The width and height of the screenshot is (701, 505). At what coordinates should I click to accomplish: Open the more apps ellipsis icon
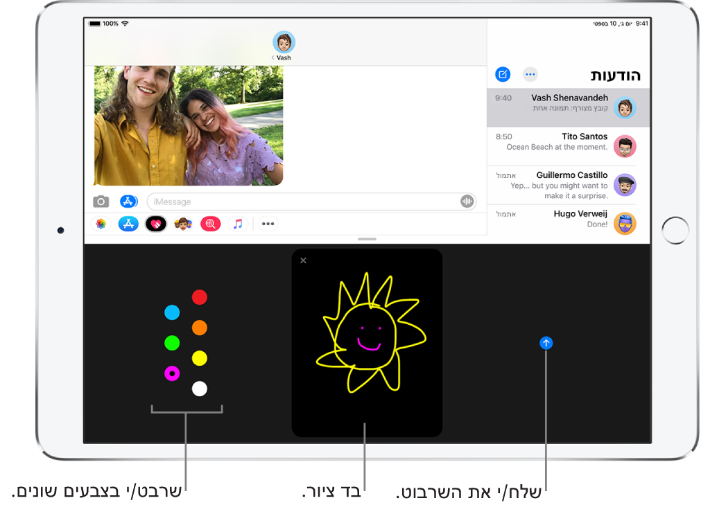[267, 224]
